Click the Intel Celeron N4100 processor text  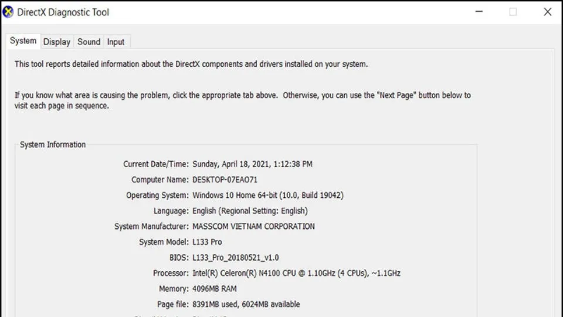tap(296, 273)
